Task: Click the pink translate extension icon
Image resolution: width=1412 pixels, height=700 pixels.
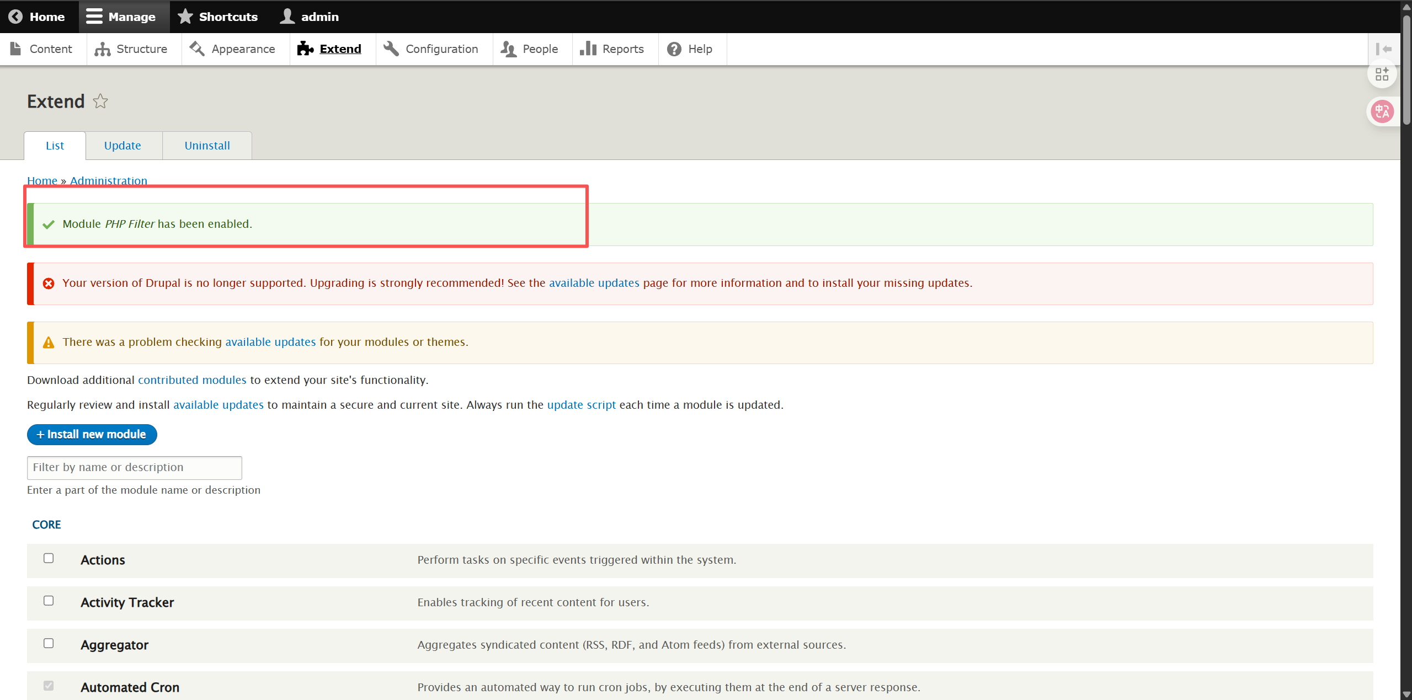Action: pos(1382,112)
